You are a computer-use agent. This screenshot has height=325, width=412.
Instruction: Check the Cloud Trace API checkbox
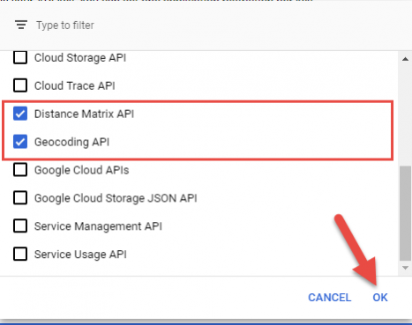click(20, 85)
